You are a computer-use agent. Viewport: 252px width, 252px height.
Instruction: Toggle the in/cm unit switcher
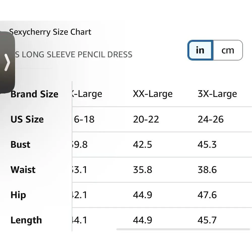coord(214,50)
